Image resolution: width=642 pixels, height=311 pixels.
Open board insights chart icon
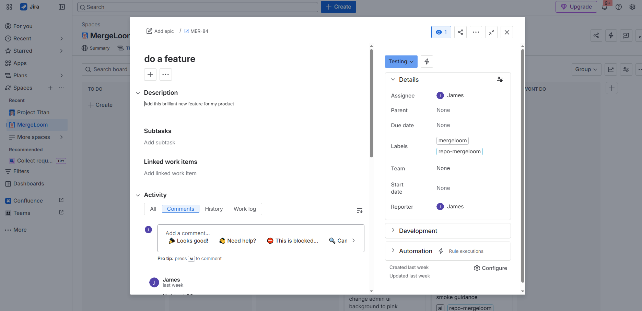611,69
